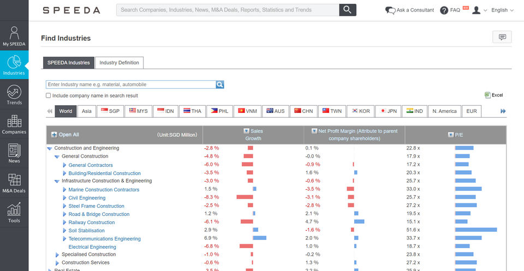Select the World region tab
Screen dimensions: 524x271
pos(65,111)
